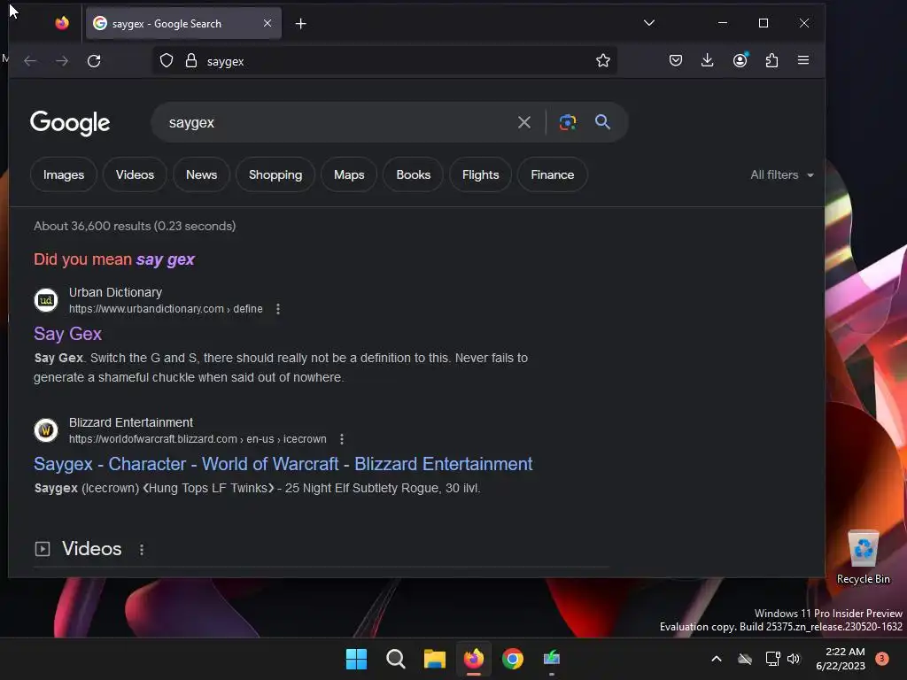Save to Pocket icon in toolbar

click(x=675, y=60)
